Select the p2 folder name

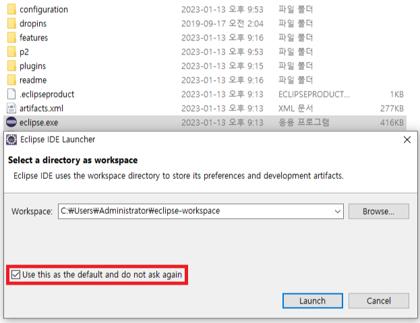coord(24,52)
